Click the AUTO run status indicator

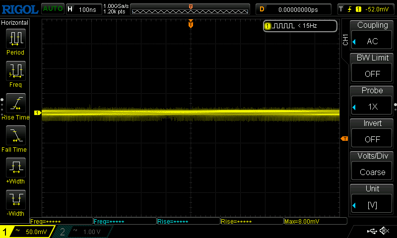[x=53, y=9]
